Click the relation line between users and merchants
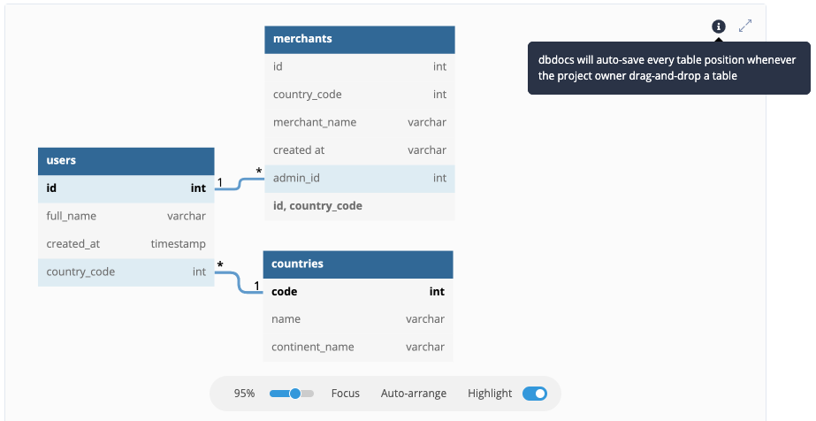 pos(240,185)
